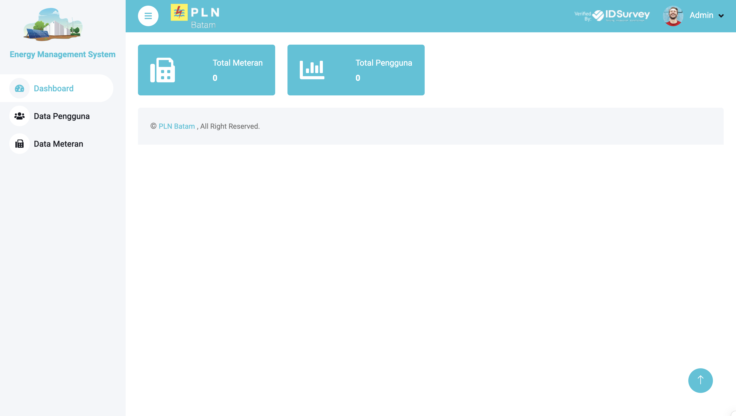Click the Energy Management System illustration logo
Image resolution: width=736 pixels, height=416 pixels.
click(x=53, y=25)
